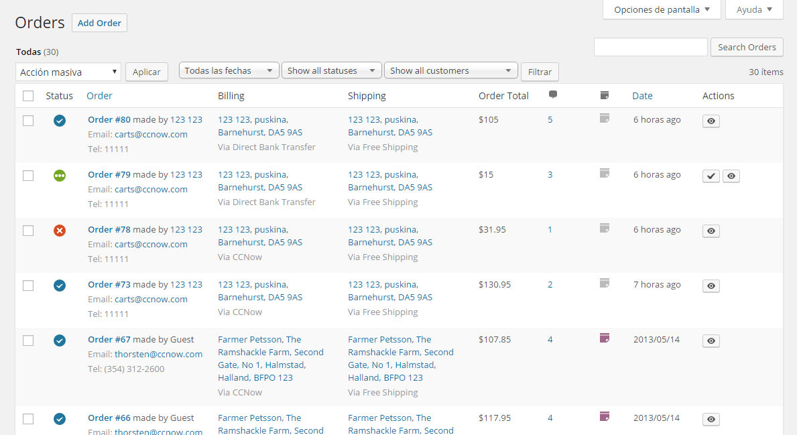
Task: Open the Show all statuses dropdown
Action: coord(331,70)
